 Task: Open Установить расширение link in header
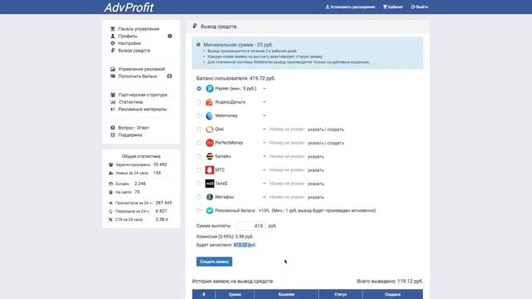(x=350, y=7)
